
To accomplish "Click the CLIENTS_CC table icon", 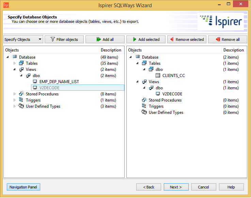I will [x=158, y=75].
